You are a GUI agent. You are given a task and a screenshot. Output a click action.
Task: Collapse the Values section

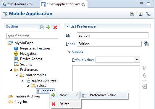coord(69,52)
